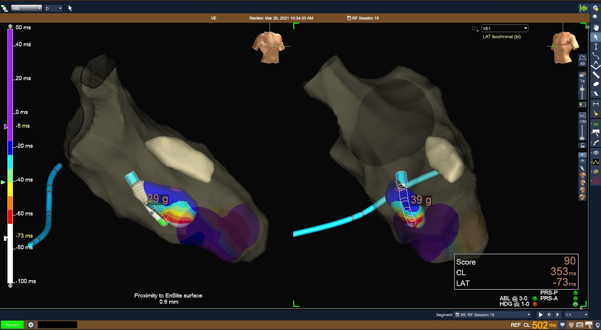Select the horizontal distance measure tool
This screenshot has width=601, height=330.
tap(596, 104)
